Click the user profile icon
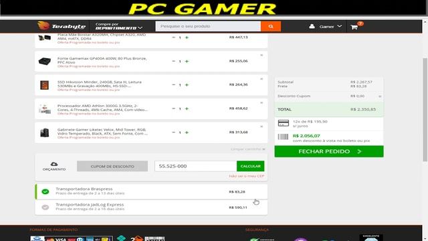Screen dimensions: 428x241 tap(312, 26)
